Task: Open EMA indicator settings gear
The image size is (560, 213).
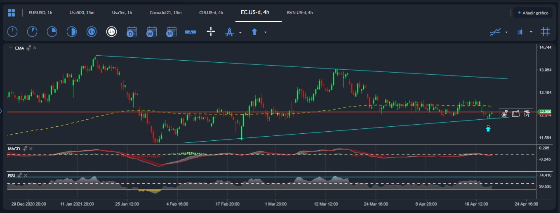Action: (28, 48)
